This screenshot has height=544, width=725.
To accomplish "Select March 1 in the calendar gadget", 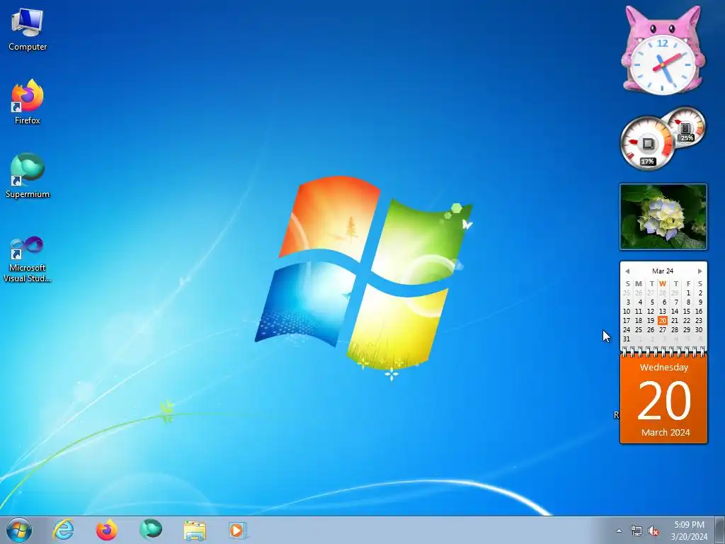I will [688, 293].
